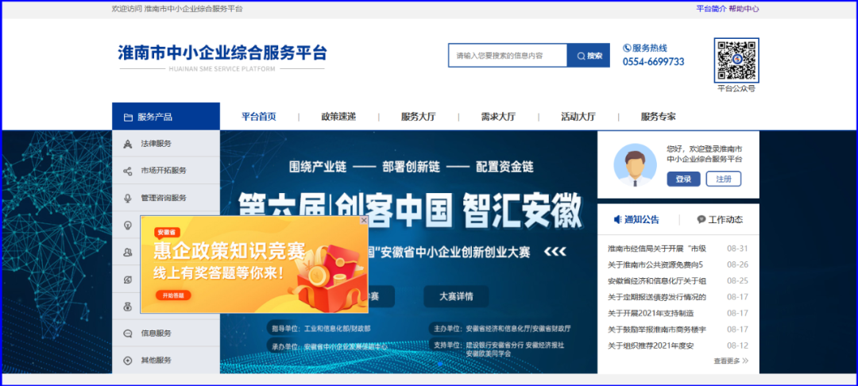Screen dimensions: 858x386
Task: Select the 市场开拓服务 sidebar entry
Action: pyautogui.click(x=166, y=171)
